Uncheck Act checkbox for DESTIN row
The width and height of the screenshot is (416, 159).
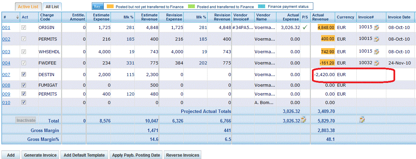[x=24, y=74]
